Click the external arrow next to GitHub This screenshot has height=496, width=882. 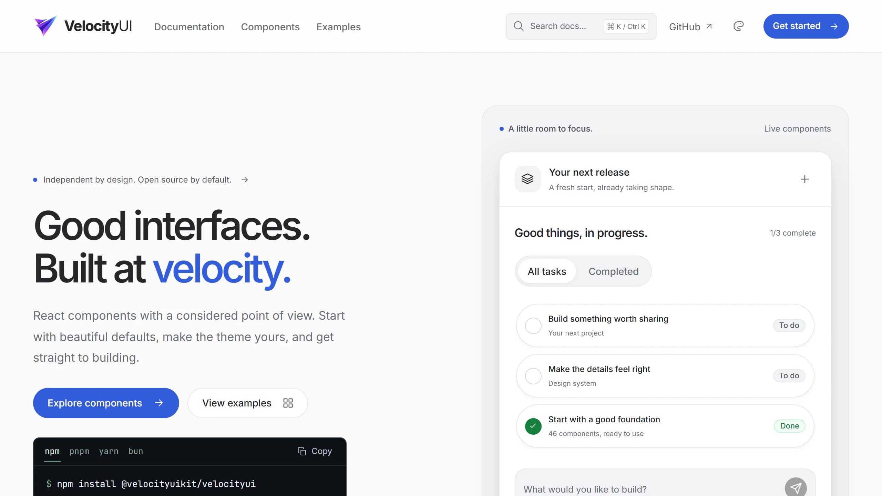(x=709, y=26)
